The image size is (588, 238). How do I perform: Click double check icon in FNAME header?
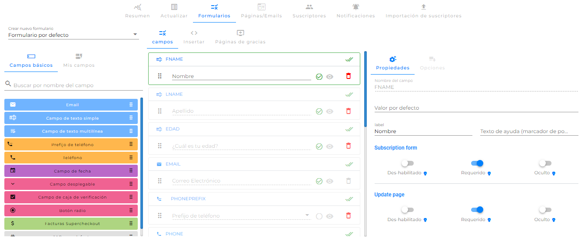[x=349, y=59]
